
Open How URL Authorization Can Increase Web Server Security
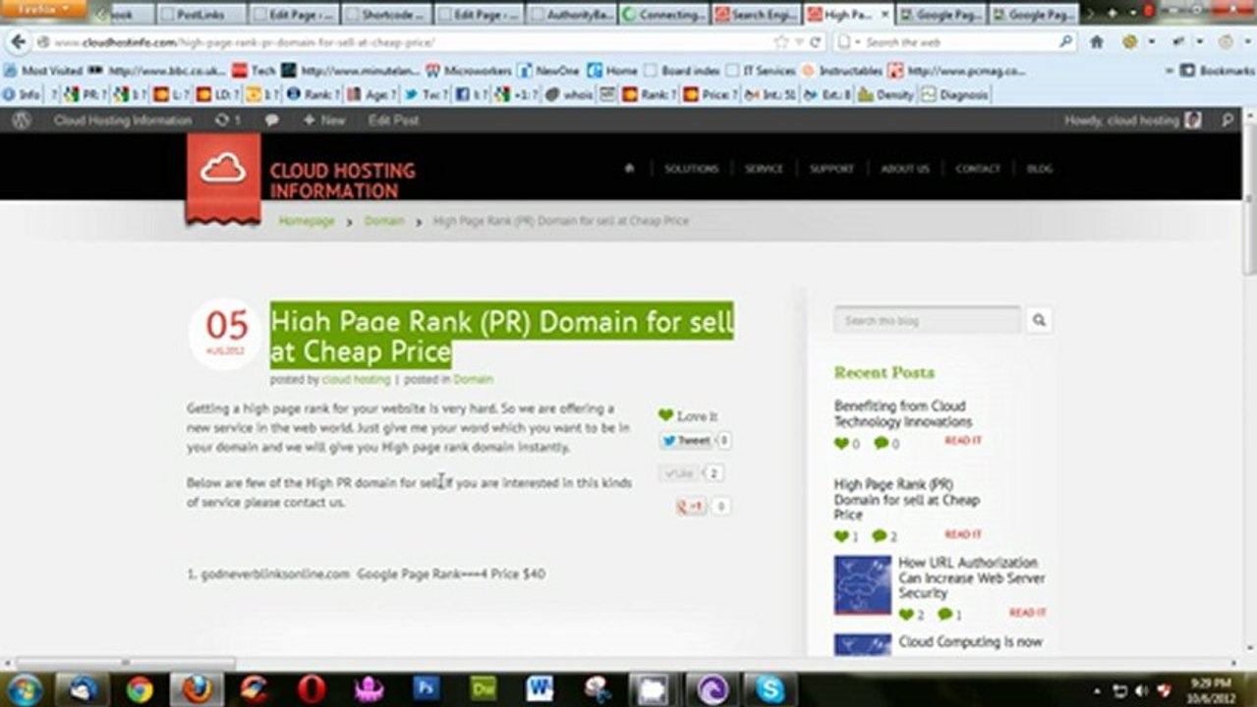972,577
